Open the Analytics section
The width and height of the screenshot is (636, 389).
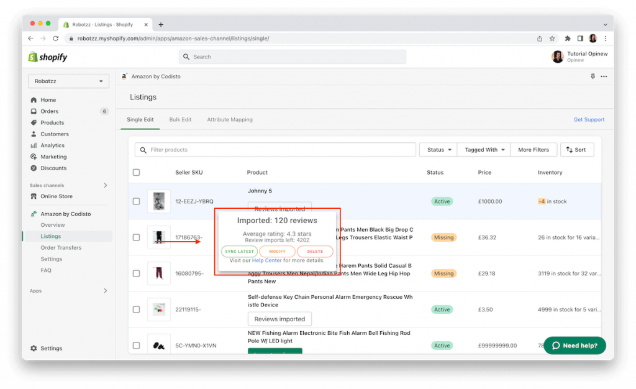click(x=52, y=145)
